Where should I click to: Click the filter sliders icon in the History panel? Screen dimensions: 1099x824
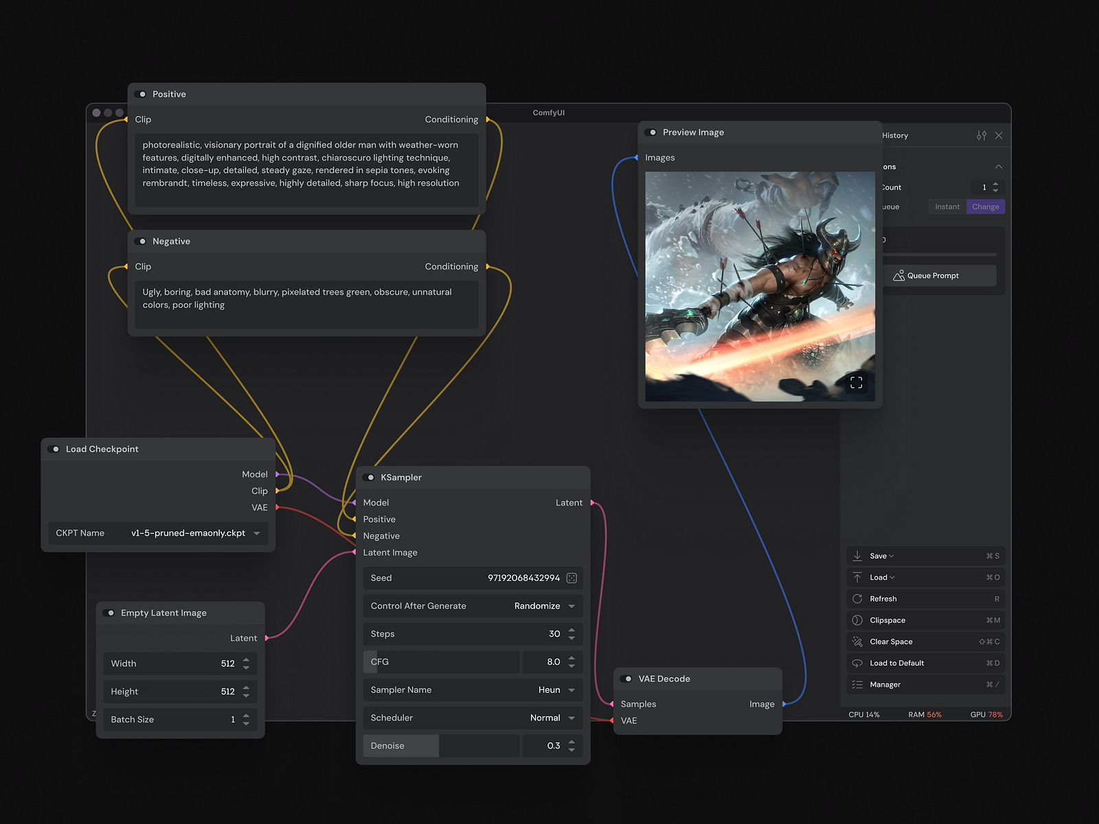982,135
